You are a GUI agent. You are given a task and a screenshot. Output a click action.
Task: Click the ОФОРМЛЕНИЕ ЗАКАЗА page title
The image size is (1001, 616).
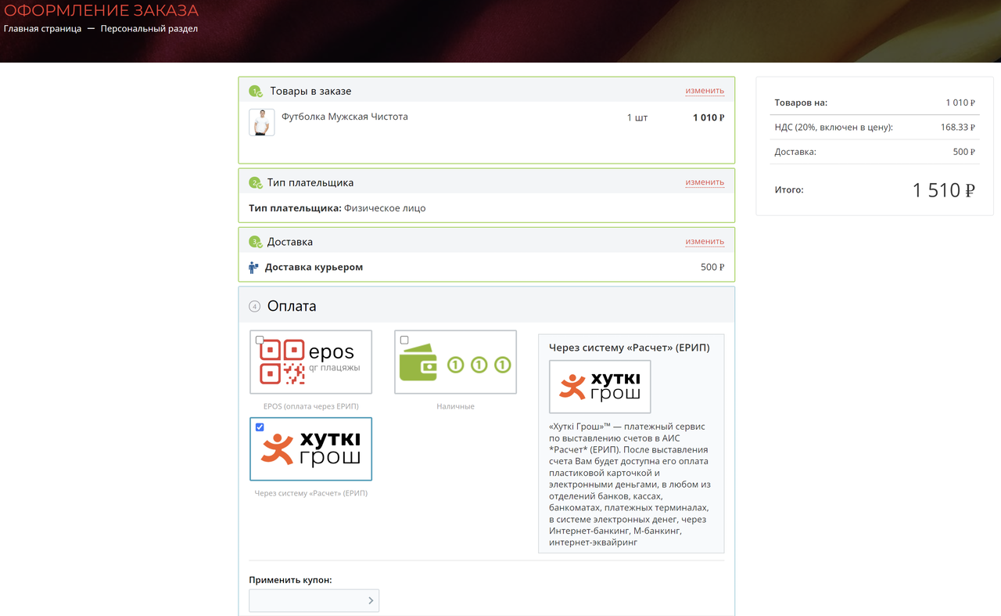pyautogui.click(x=102, y=11)
